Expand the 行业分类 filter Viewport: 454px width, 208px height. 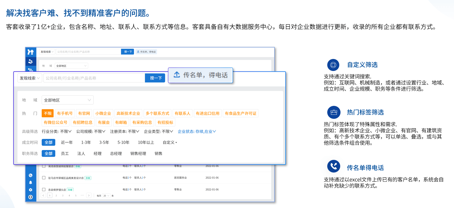click(x=57, y=131)
